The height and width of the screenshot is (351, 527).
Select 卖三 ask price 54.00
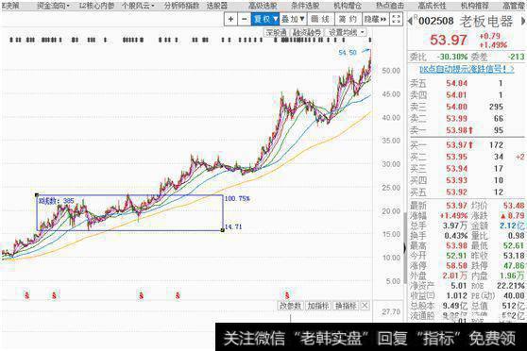(x=456, y=107)
